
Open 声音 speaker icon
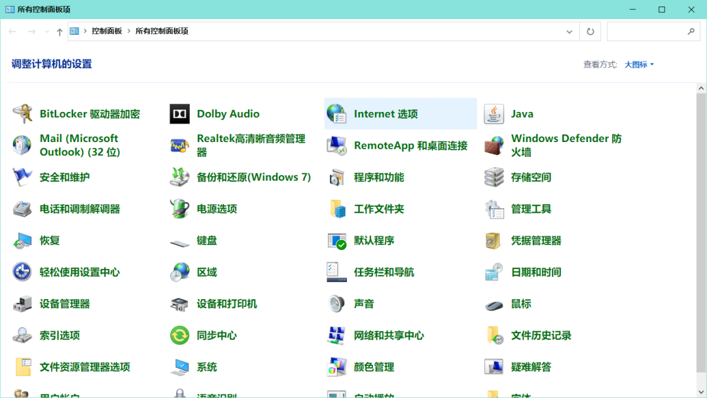[336, 304]
